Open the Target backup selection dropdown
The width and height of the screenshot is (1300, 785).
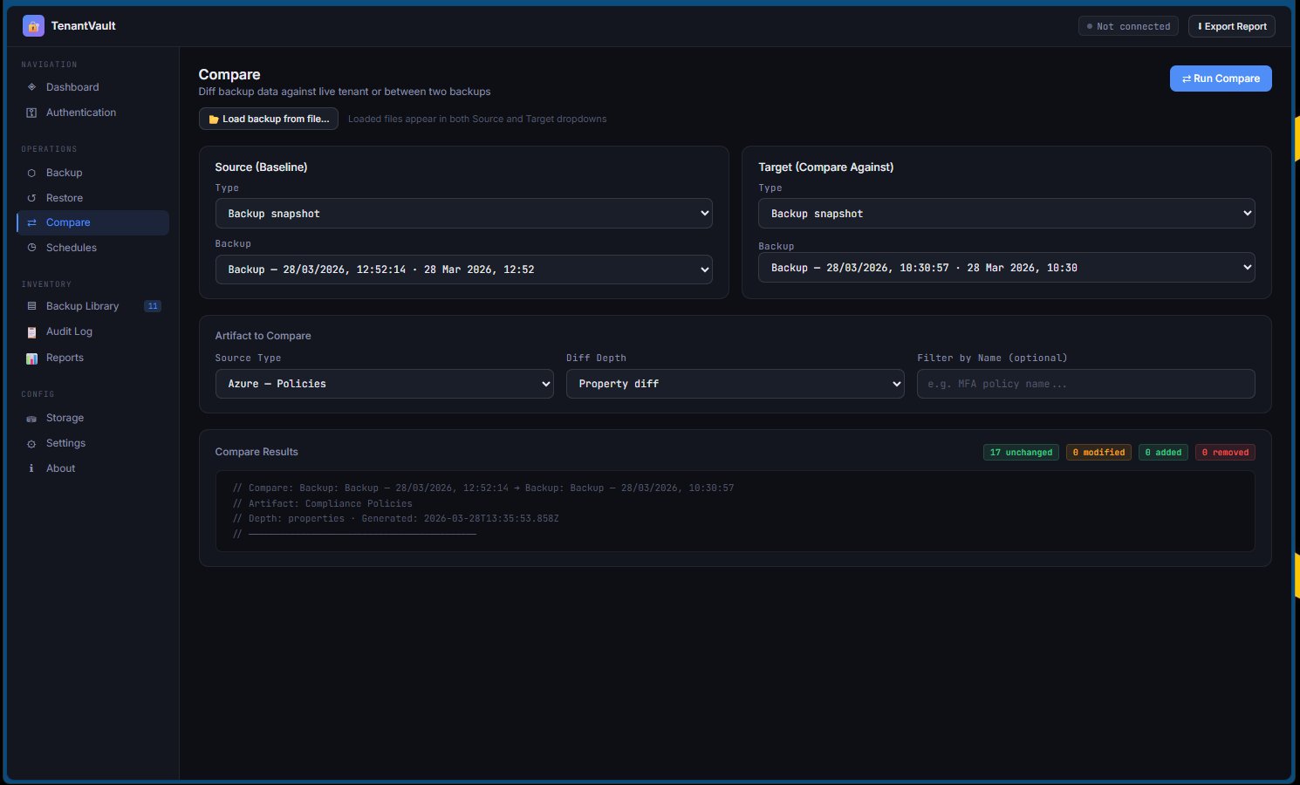click(x=1006, y=268)
